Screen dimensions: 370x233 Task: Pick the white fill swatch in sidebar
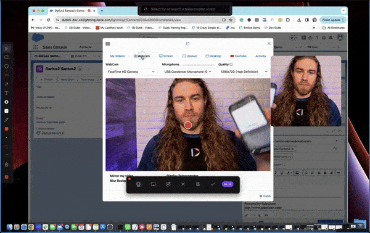coord(6,111)
